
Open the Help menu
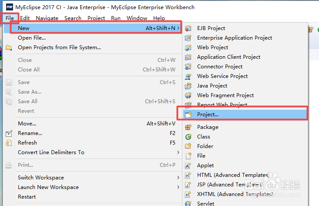point(159,18)
